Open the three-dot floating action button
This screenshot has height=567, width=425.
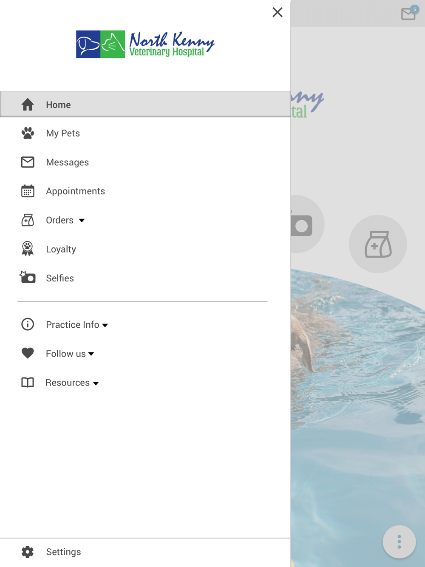tap(399, 542)
